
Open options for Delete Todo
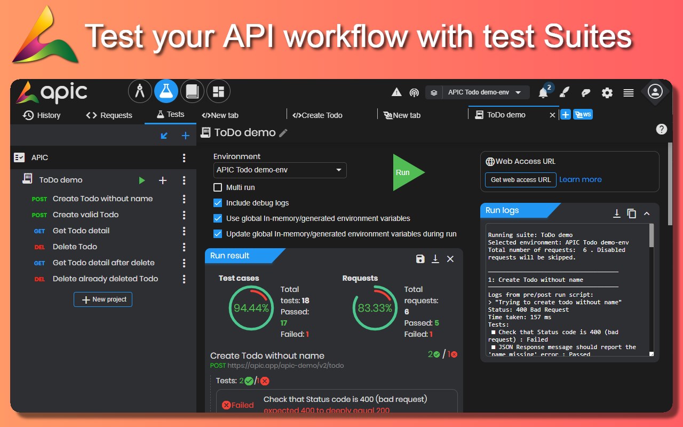click(184, 247)
